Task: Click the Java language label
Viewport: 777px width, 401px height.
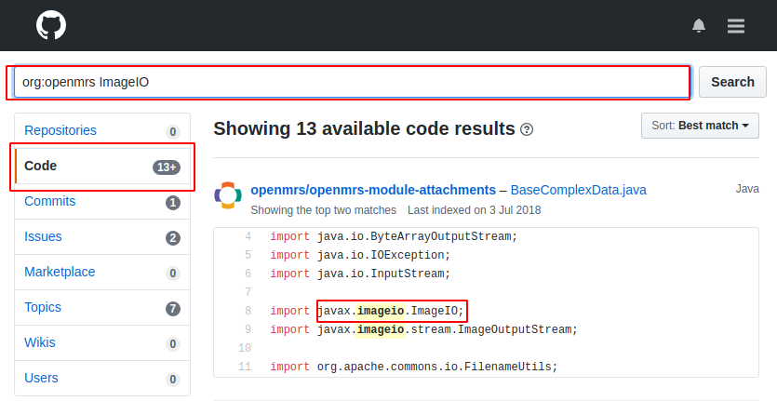Action: 747,189
